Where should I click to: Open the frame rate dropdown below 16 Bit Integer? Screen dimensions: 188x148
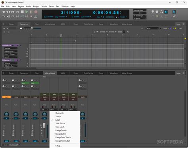click(x=140, y=19)
